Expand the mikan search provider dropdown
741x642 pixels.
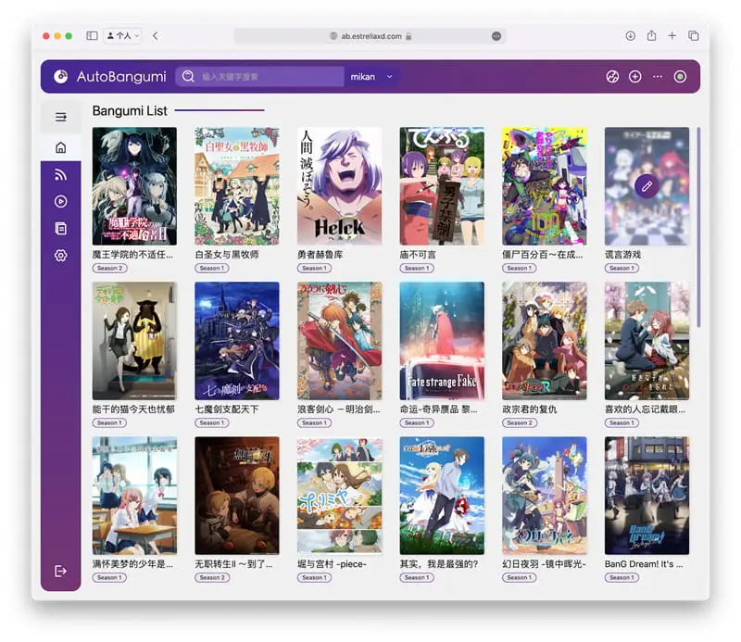tap(371, 77)
